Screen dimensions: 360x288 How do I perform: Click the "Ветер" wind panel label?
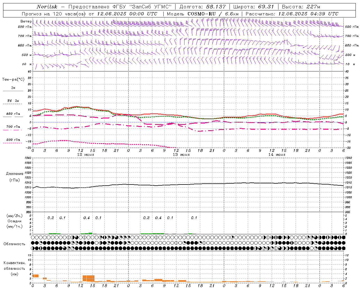tap(26, 21)
